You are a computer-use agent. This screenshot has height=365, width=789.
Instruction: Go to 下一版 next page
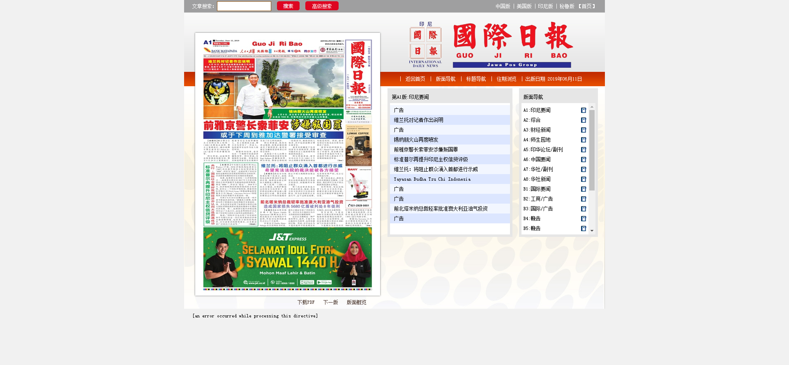pyautogui.click(x=330, y=302)
